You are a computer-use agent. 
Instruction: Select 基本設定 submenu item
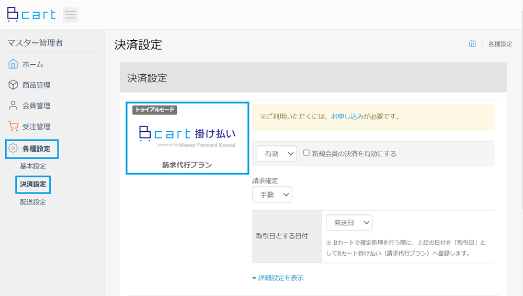32,166
